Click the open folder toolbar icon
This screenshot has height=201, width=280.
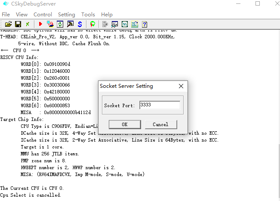[x=8, y=24]
